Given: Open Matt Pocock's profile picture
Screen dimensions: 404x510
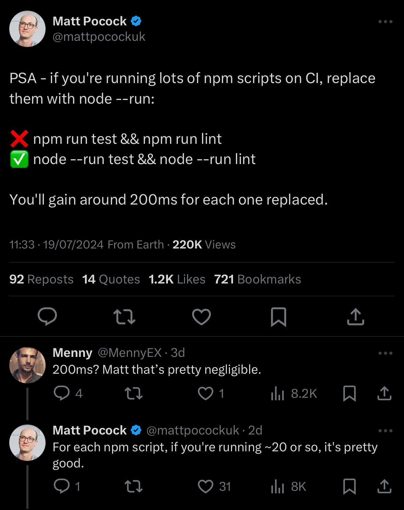Looking at the screenshot, I should tap(27, 29).
